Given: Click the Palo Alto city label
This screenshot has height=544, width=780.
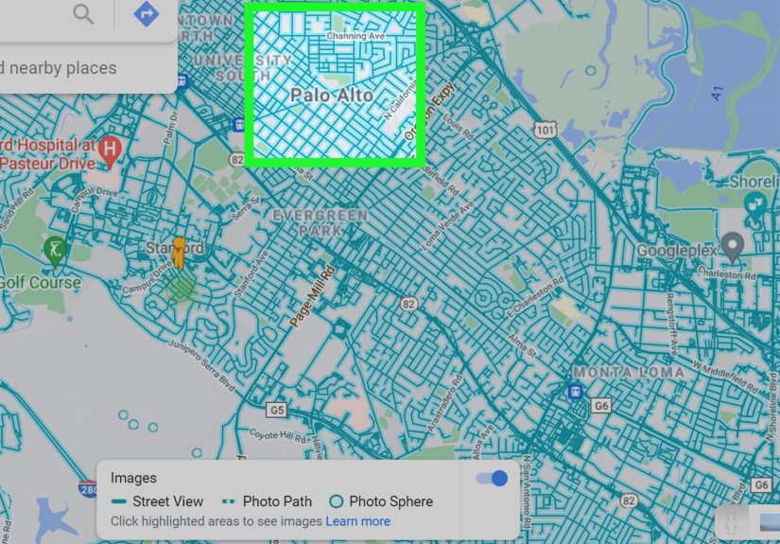Looking at the screenshot, I should click(x=331, y=95).
